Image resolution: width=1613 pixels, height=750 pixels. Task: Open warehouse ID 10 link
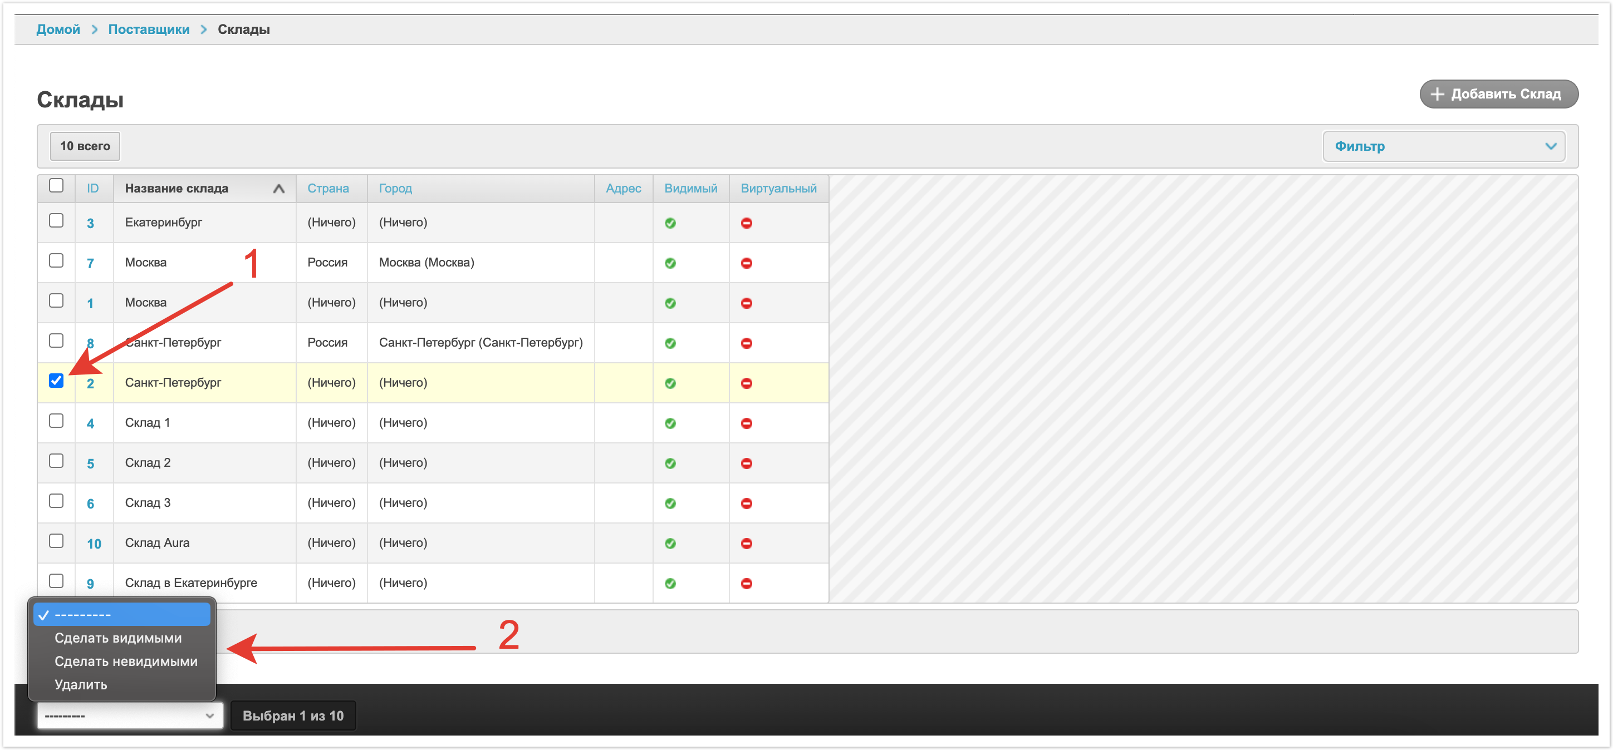pos(94,544)
